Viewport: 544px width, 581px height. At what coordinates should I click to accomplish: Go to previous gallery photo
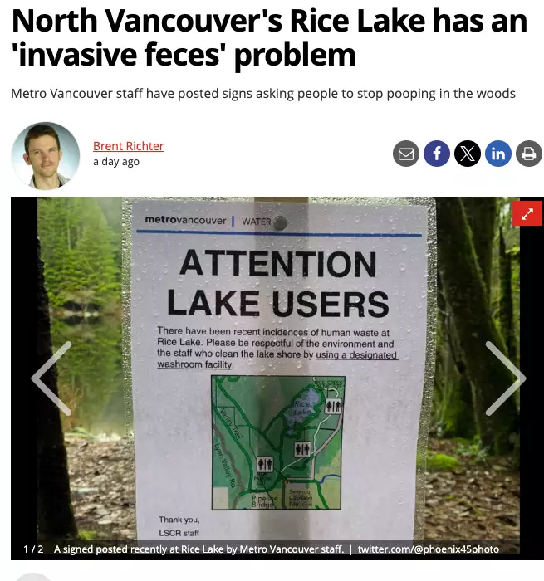pos(51,378)
